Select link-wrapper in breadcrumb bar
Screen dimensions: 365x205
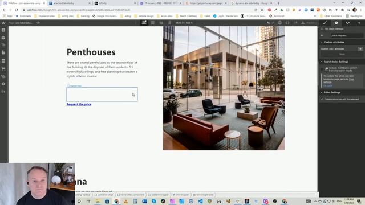point(181,195)
